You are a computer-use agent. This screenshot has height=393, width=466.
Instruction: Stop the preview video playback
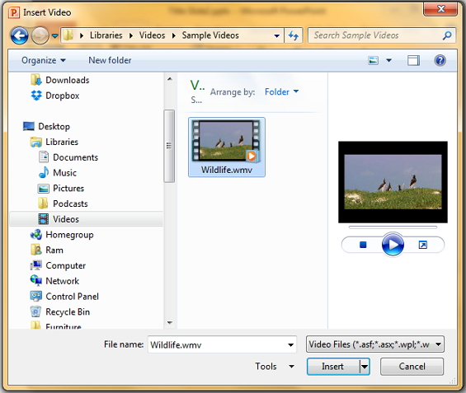pyautogui.click(x=363, y=245)
